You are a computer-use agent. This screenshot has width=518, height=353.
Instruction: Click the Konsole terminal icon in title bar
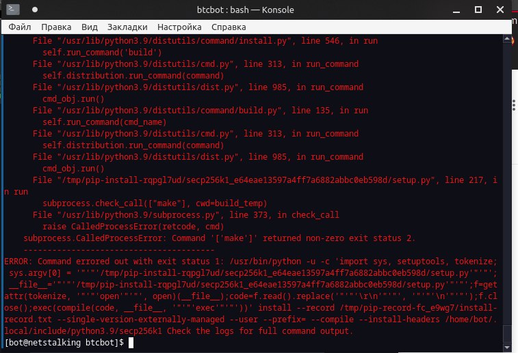(13, 10)
